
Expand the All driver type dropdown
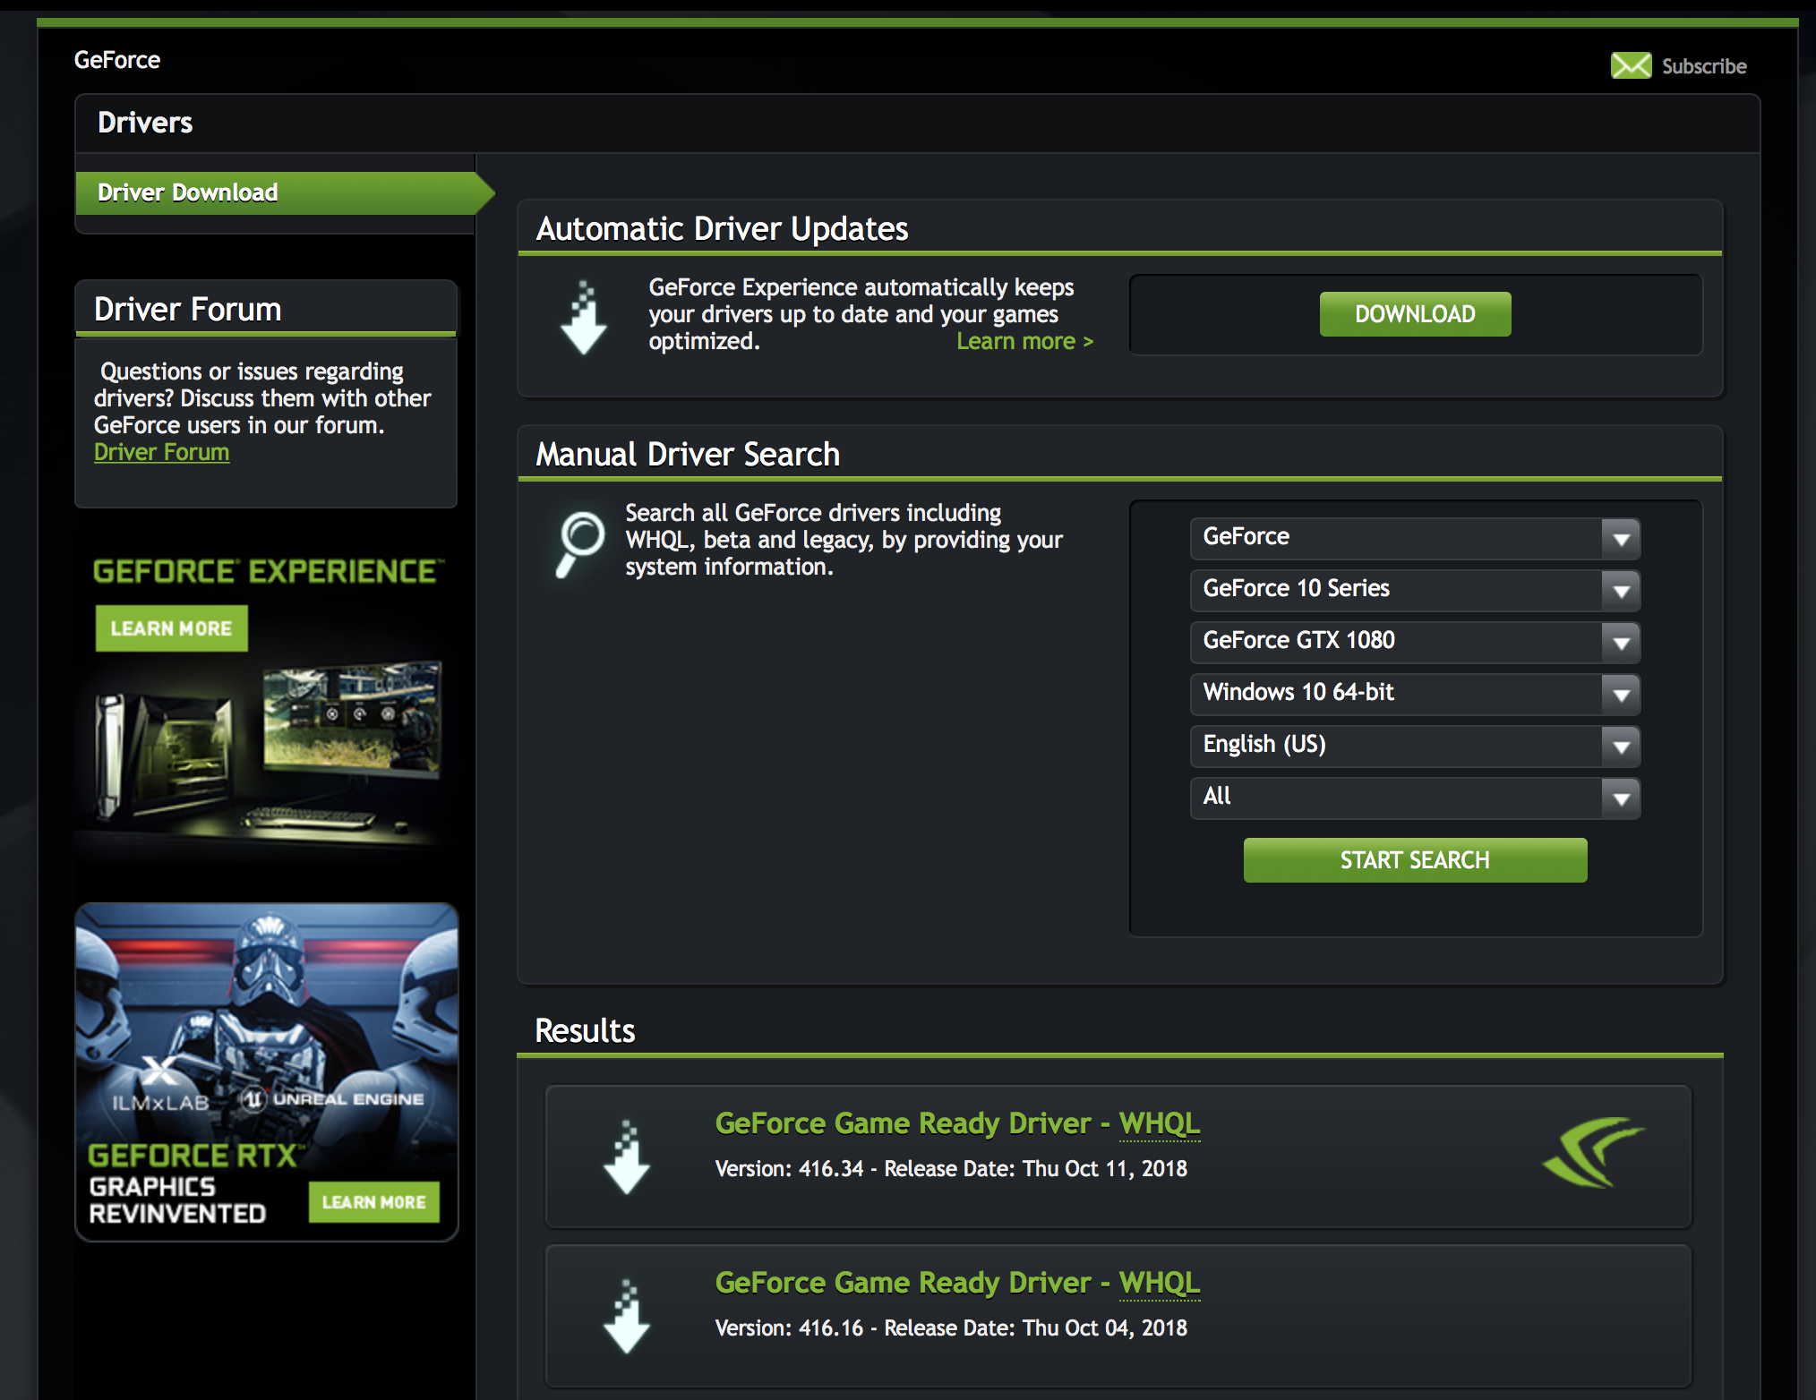1415,798
